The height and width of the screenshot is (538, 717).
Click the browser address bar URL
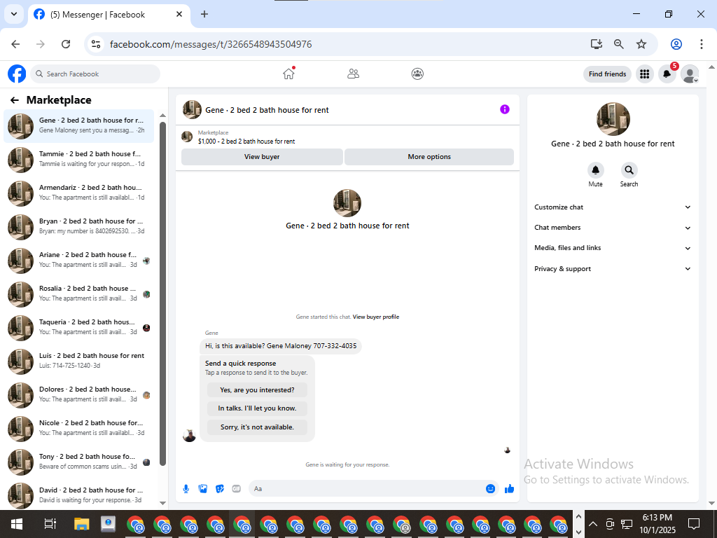(x=211, y=44)
